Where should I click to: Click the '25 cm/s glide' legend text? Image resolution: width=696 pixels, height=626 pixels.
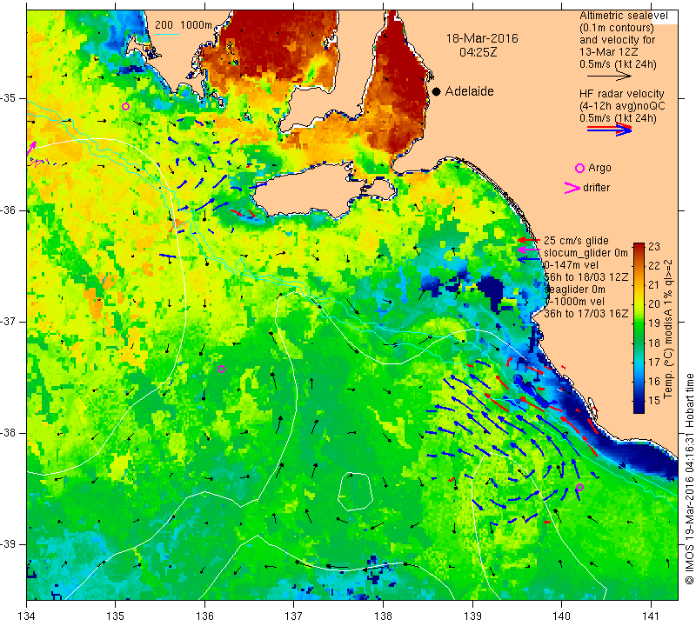576,241
